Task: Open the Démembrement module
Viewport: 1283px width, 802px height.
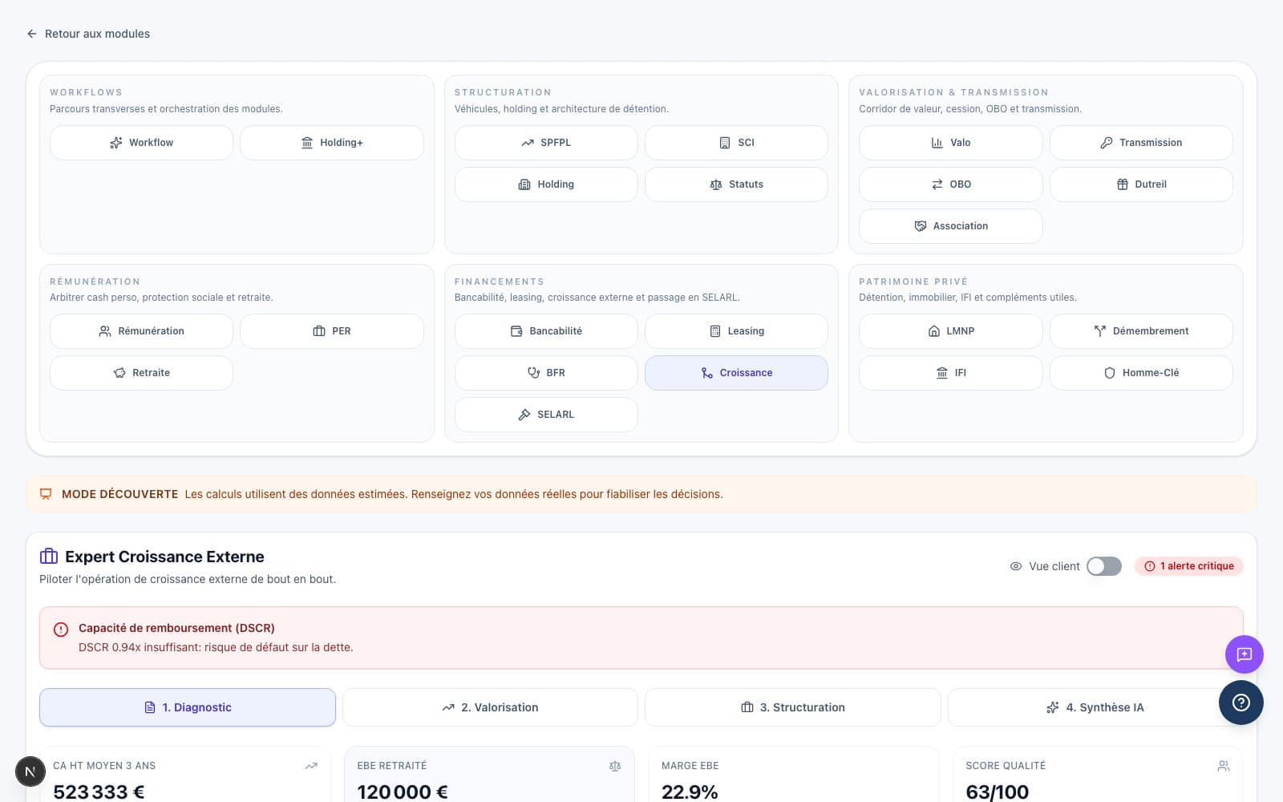Action: 1140,331
